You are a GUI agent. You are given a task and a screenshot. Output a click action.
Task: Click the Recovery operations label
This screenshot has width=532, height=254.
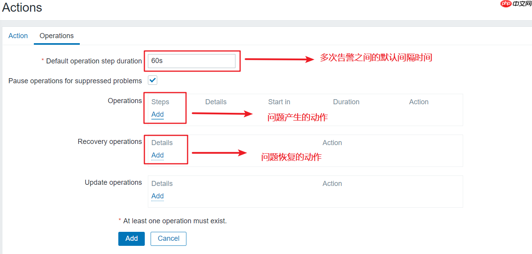pos(110,142)
